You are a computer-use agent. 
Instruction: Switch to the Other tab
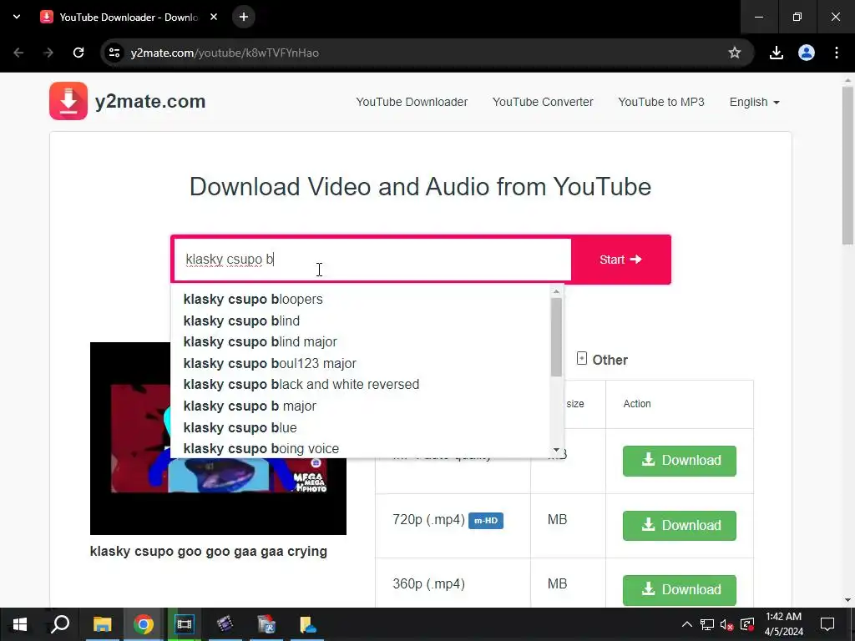pyautogui.click(x=602, y=360)
